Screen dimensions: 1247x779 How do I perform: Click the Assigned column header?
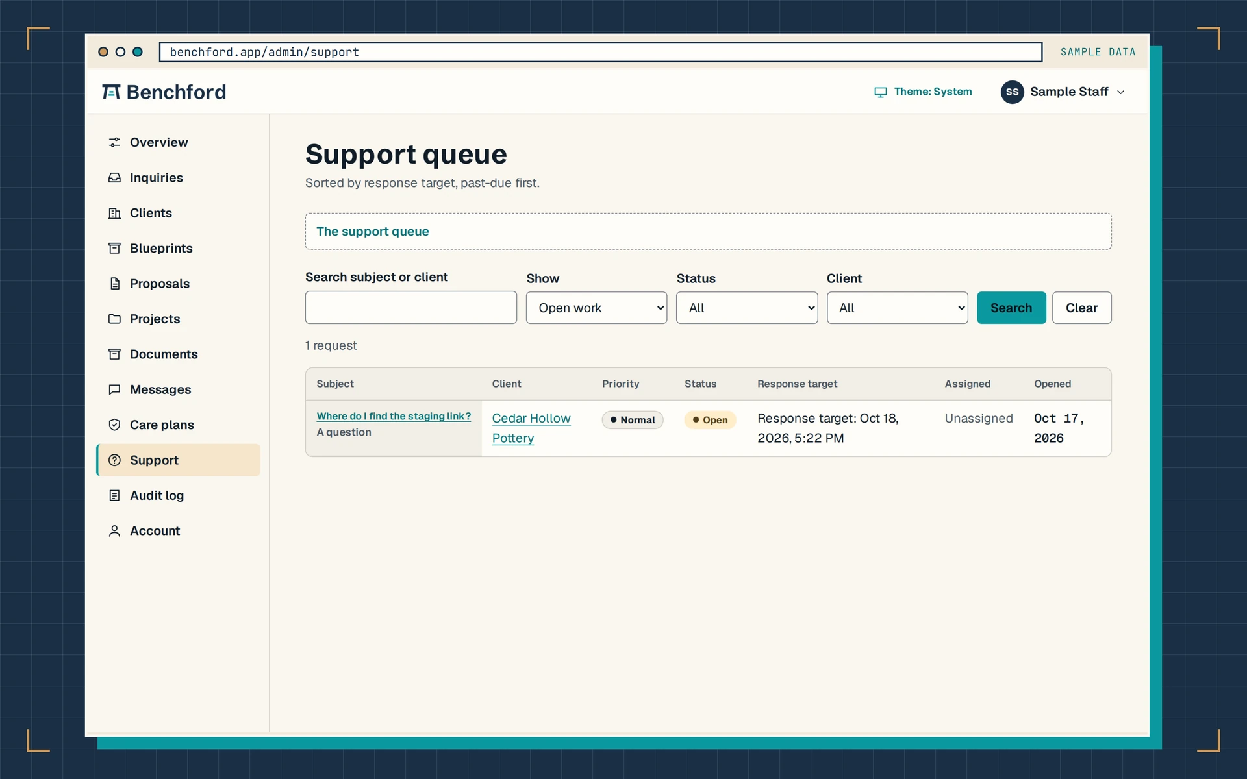point(967,384)
